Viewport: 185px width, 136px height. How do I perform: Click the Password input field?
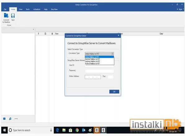pos(99,71)
